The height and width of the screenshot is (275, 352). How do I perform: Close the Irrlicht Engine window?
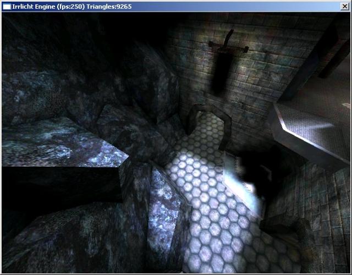(344, 6)
